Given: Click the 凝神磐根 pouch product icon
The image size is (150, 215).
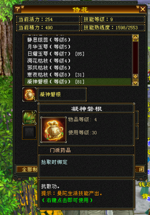Looking at the screenshot, I should tap(29, 95).
